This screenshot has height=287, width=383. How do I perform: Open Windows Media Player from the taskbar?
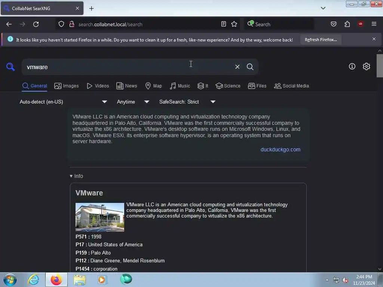click(x=102, y=280)
